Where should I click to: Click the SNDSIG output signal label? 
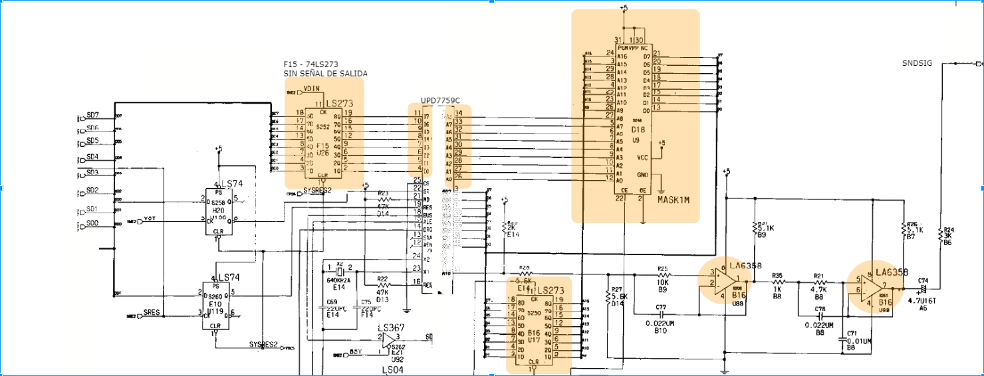917,63
